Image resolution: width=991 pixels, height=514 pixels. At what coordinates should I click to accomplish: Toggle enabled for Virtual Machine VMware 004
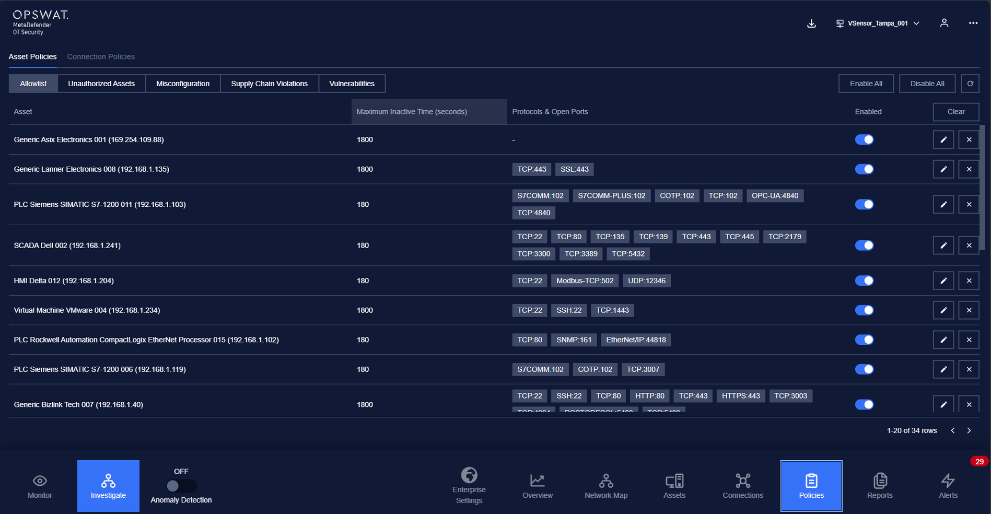(x=864, y=310)
